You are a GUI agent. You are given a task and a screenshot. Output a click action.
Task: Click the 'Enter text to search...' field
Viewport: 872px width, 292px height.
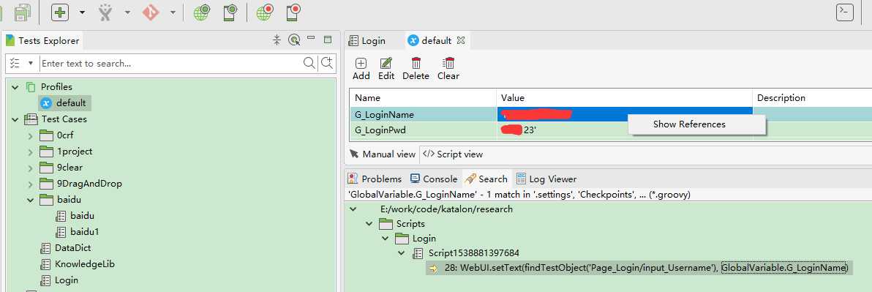[x=171, y=64]
